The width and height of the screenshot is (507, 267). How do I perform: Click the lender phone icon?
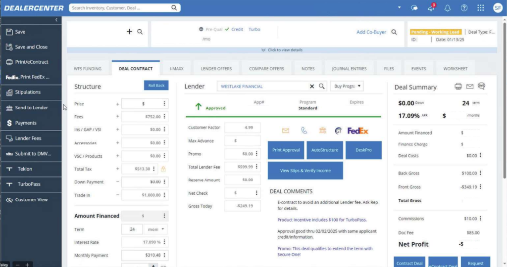pos(304,131)
